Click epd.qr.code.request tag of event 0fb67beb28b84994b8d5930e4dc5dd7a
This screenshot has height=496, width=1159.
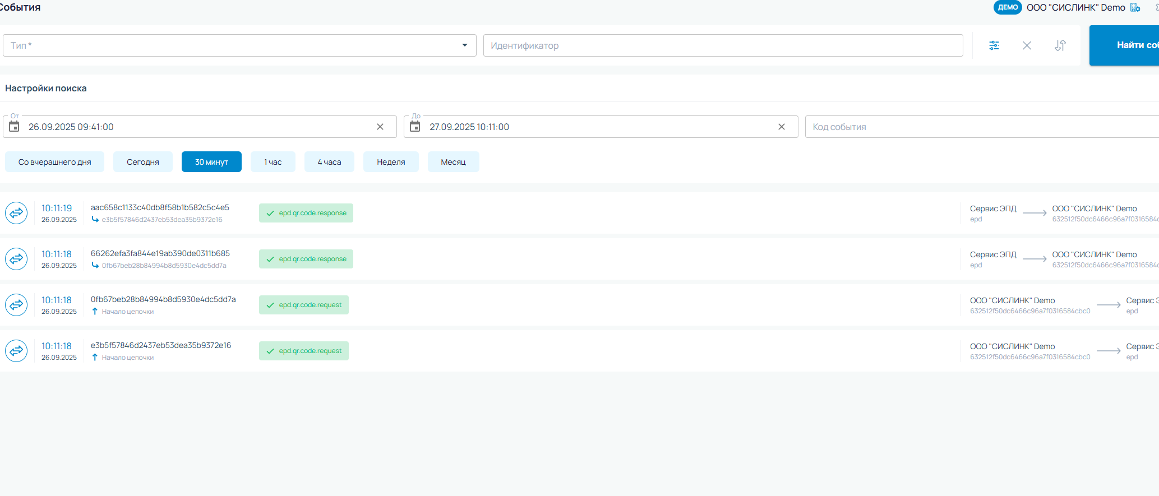pyautogui.click(x=304, y=305)
